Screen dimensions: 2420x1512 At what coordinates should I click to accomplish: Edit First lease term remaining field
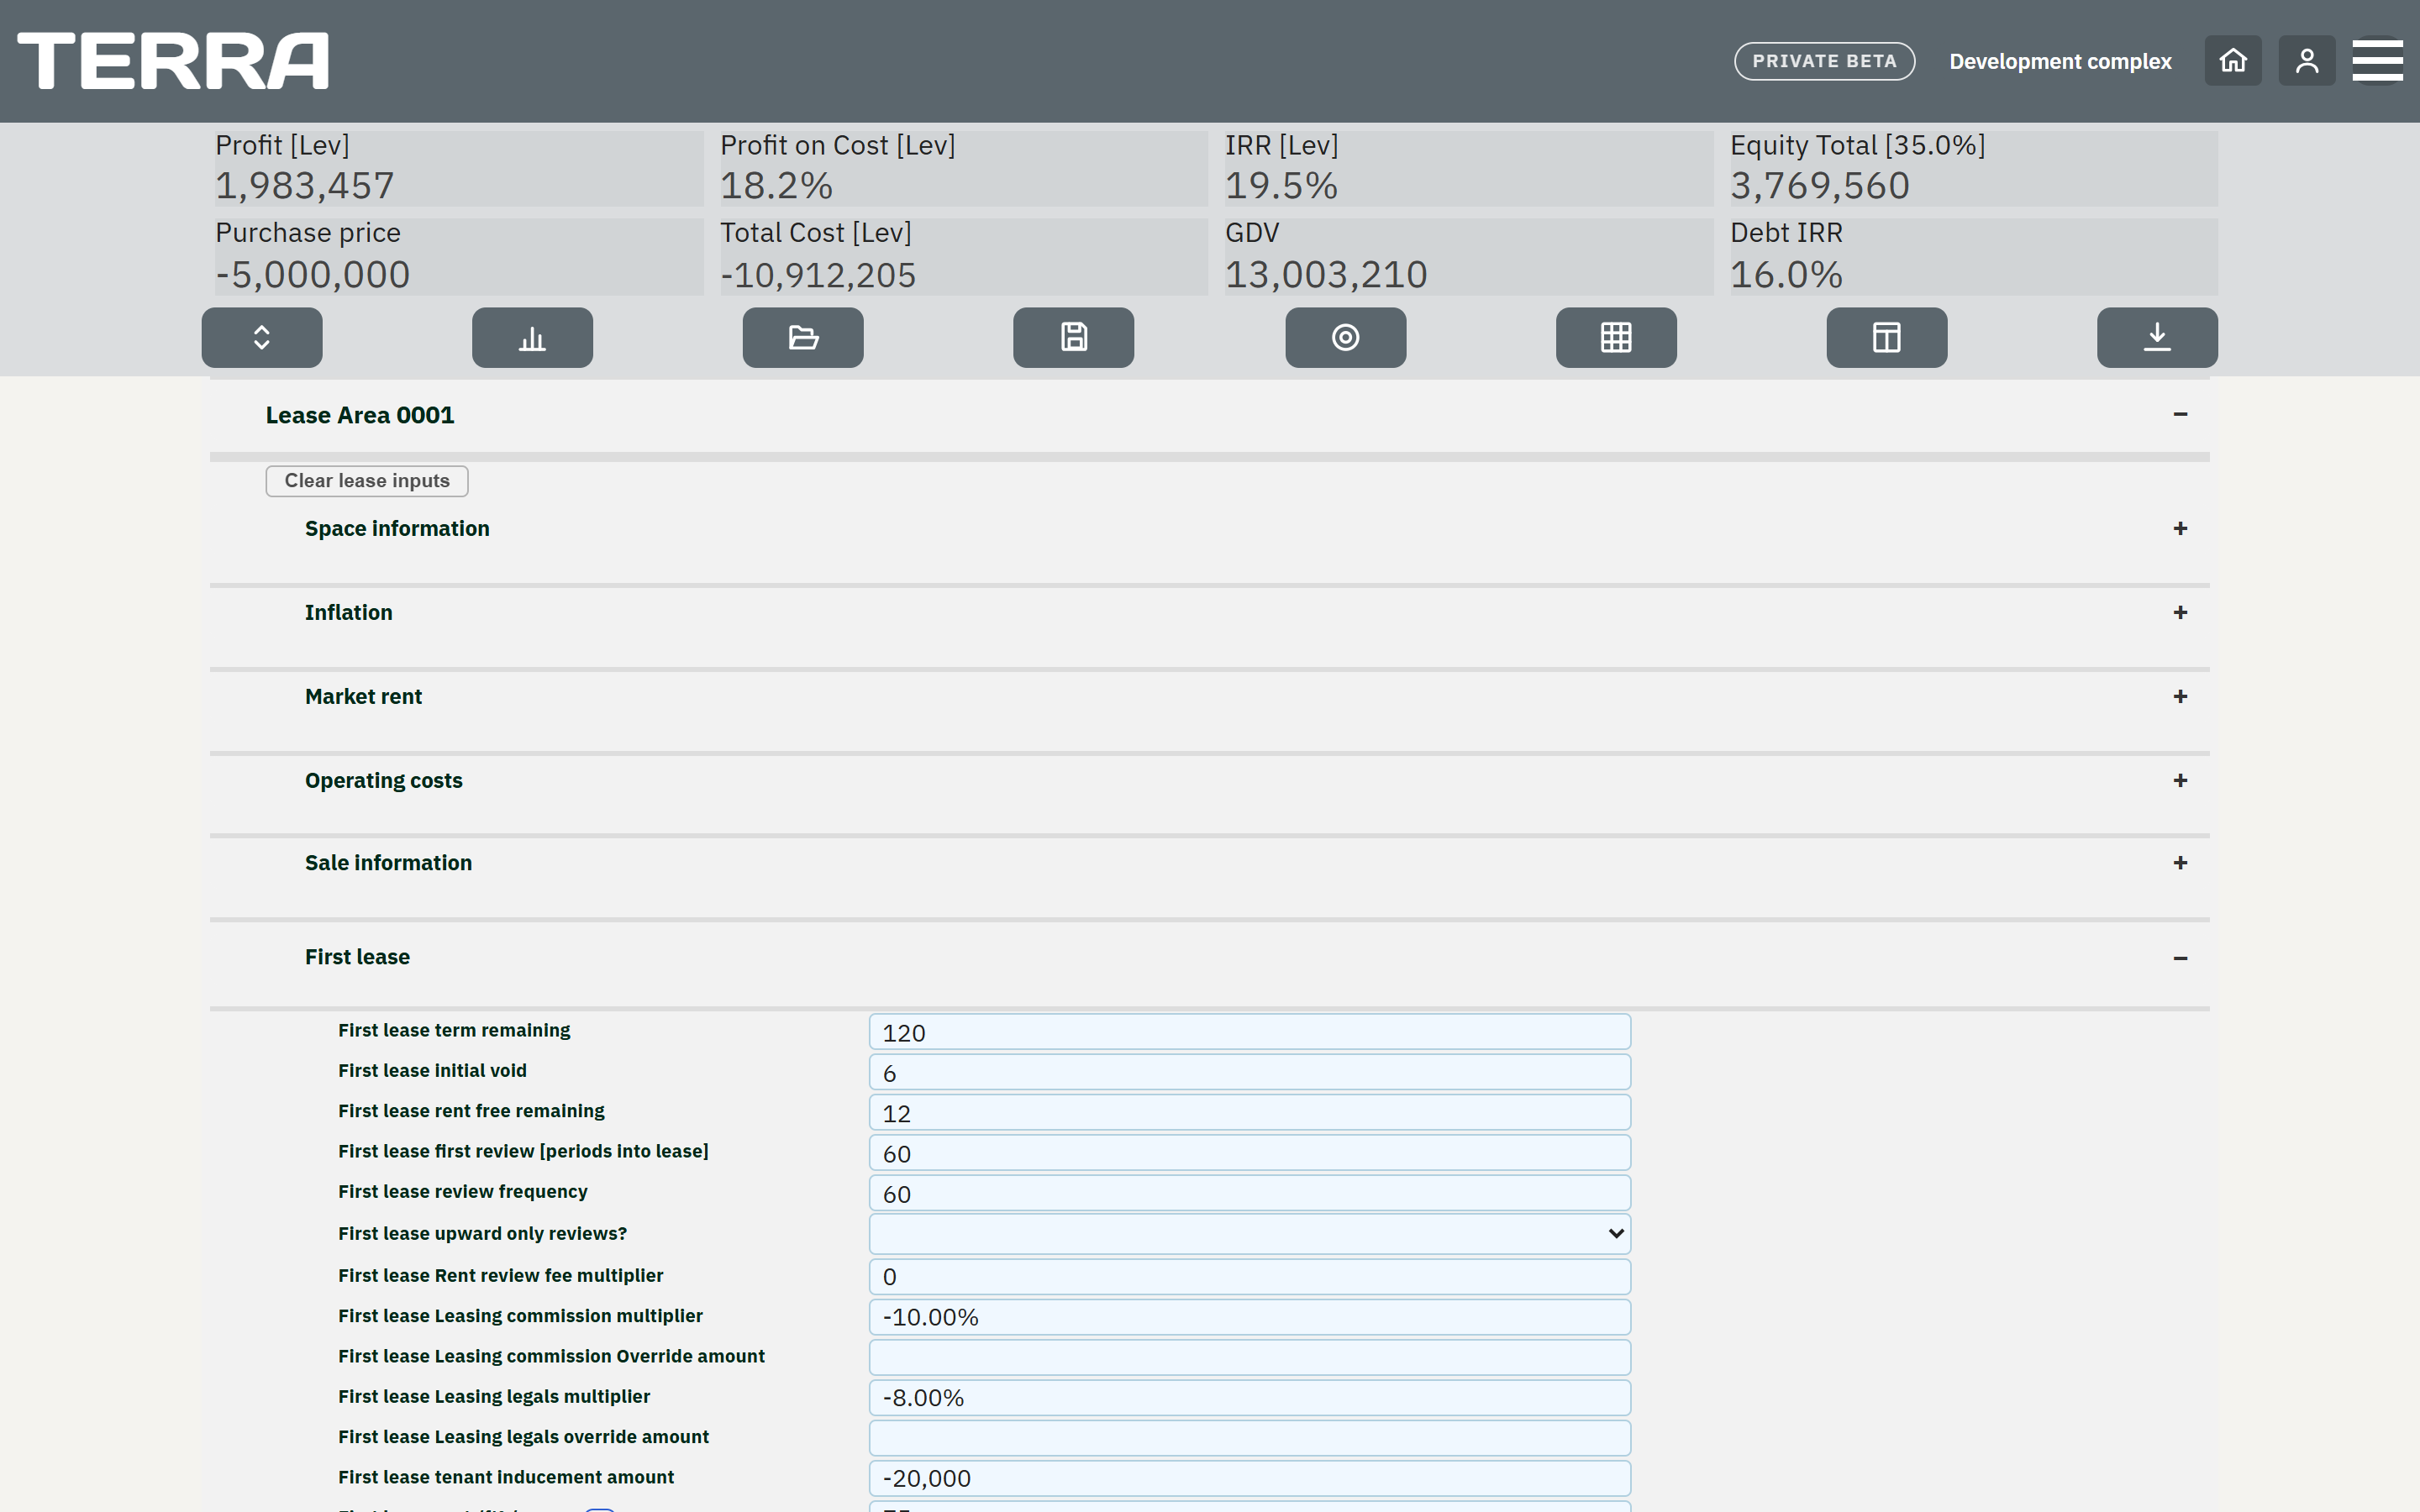[1250, 1032]
